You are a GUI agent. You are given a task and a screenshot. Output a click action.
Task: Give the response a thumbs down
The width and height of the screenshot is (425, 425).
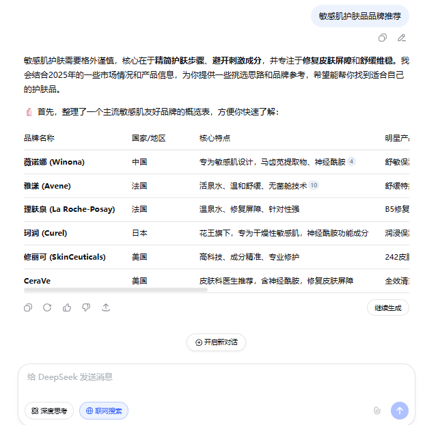(x=86, y=307)
